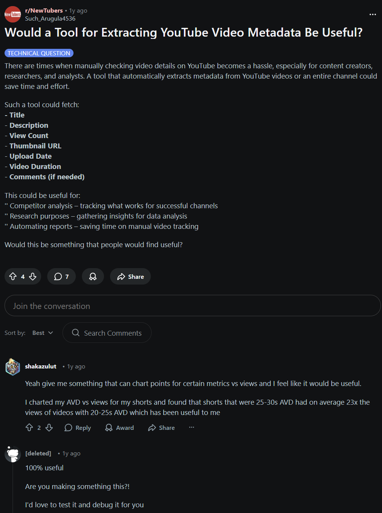Open the post overflow menu
This screenshot has width=382, height=513.
pyautogui.click(x=372, y=14)
